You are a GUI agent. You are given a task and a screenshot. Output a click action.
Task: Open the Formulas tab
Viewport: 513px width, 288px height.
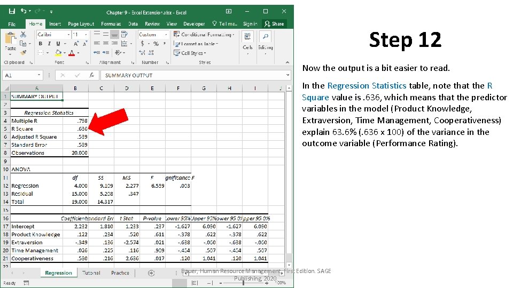pos(111,24)
